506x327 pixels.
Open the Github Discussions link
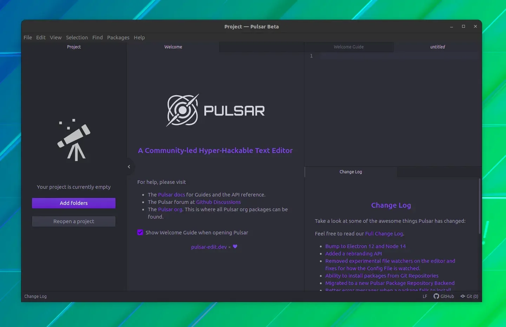point(218,202)
